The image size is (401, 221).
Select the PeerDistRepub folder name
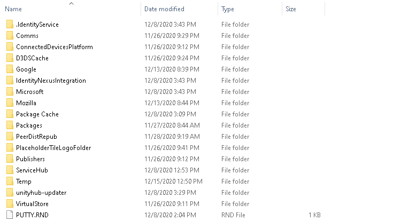(x=36, y=137)
